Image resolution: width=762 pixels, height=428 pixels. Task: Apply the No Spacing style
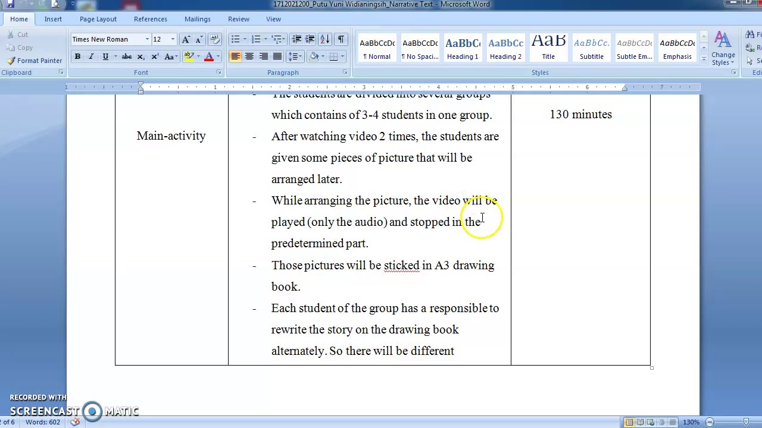[420, 48]
